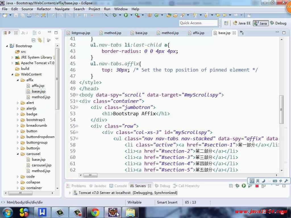This screenshot has height=218, width=291.
Task: Open the file explorer taskbar icon
Action: [131, 212]
